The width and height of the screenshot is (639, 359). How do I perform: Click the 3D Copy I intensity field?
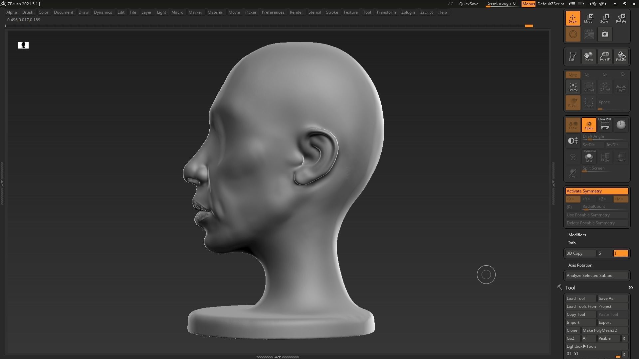[621, 253]
